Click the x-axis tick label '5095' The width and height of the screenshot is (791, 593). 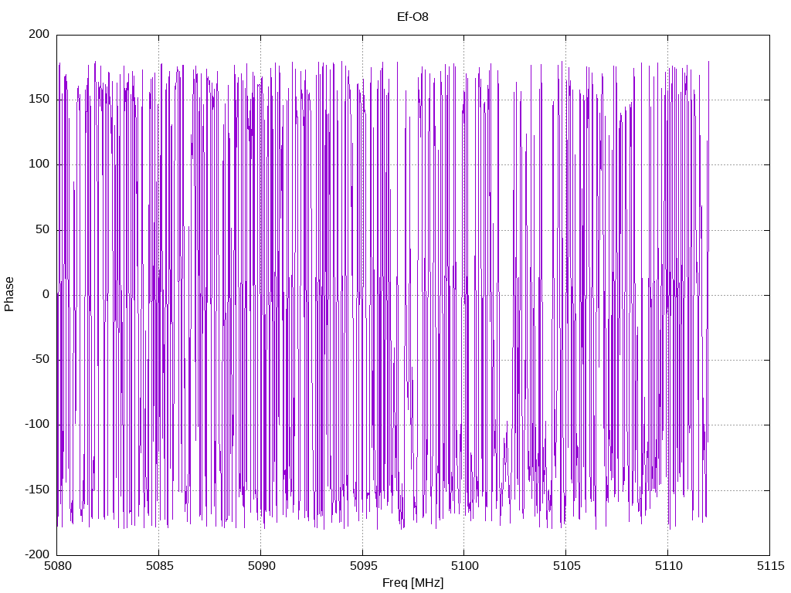[x=363, y=566]
